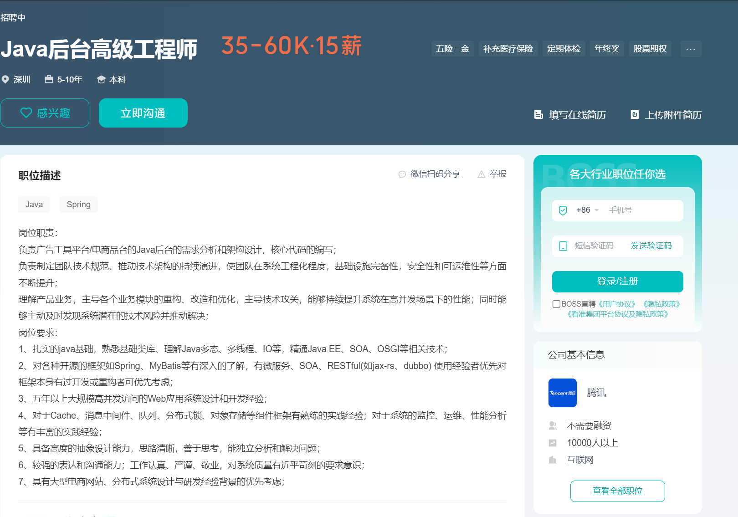738x517 pixels.
Task: Click the briefcase icon beside 5-10年
Action: pyautogui.click(x=49, y=79)
